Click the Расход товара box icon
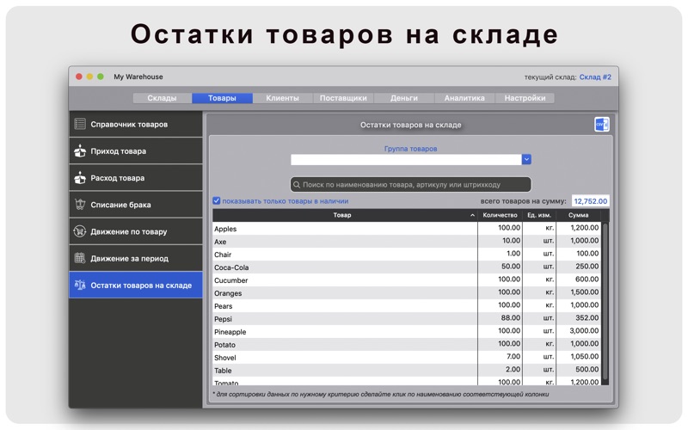Screen dimensions: 688x430 coord(80,178)
